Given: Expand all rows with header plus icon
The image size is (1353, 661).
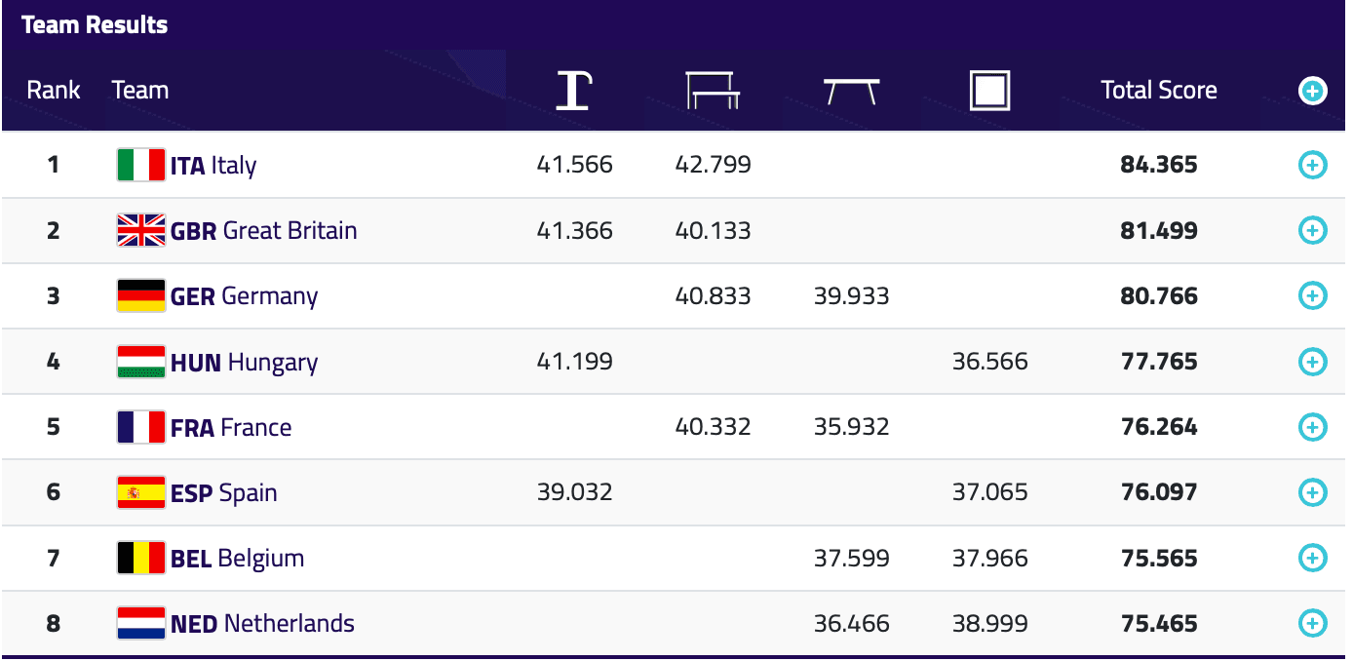Looking at the screenshot, I should point(1313,91).
